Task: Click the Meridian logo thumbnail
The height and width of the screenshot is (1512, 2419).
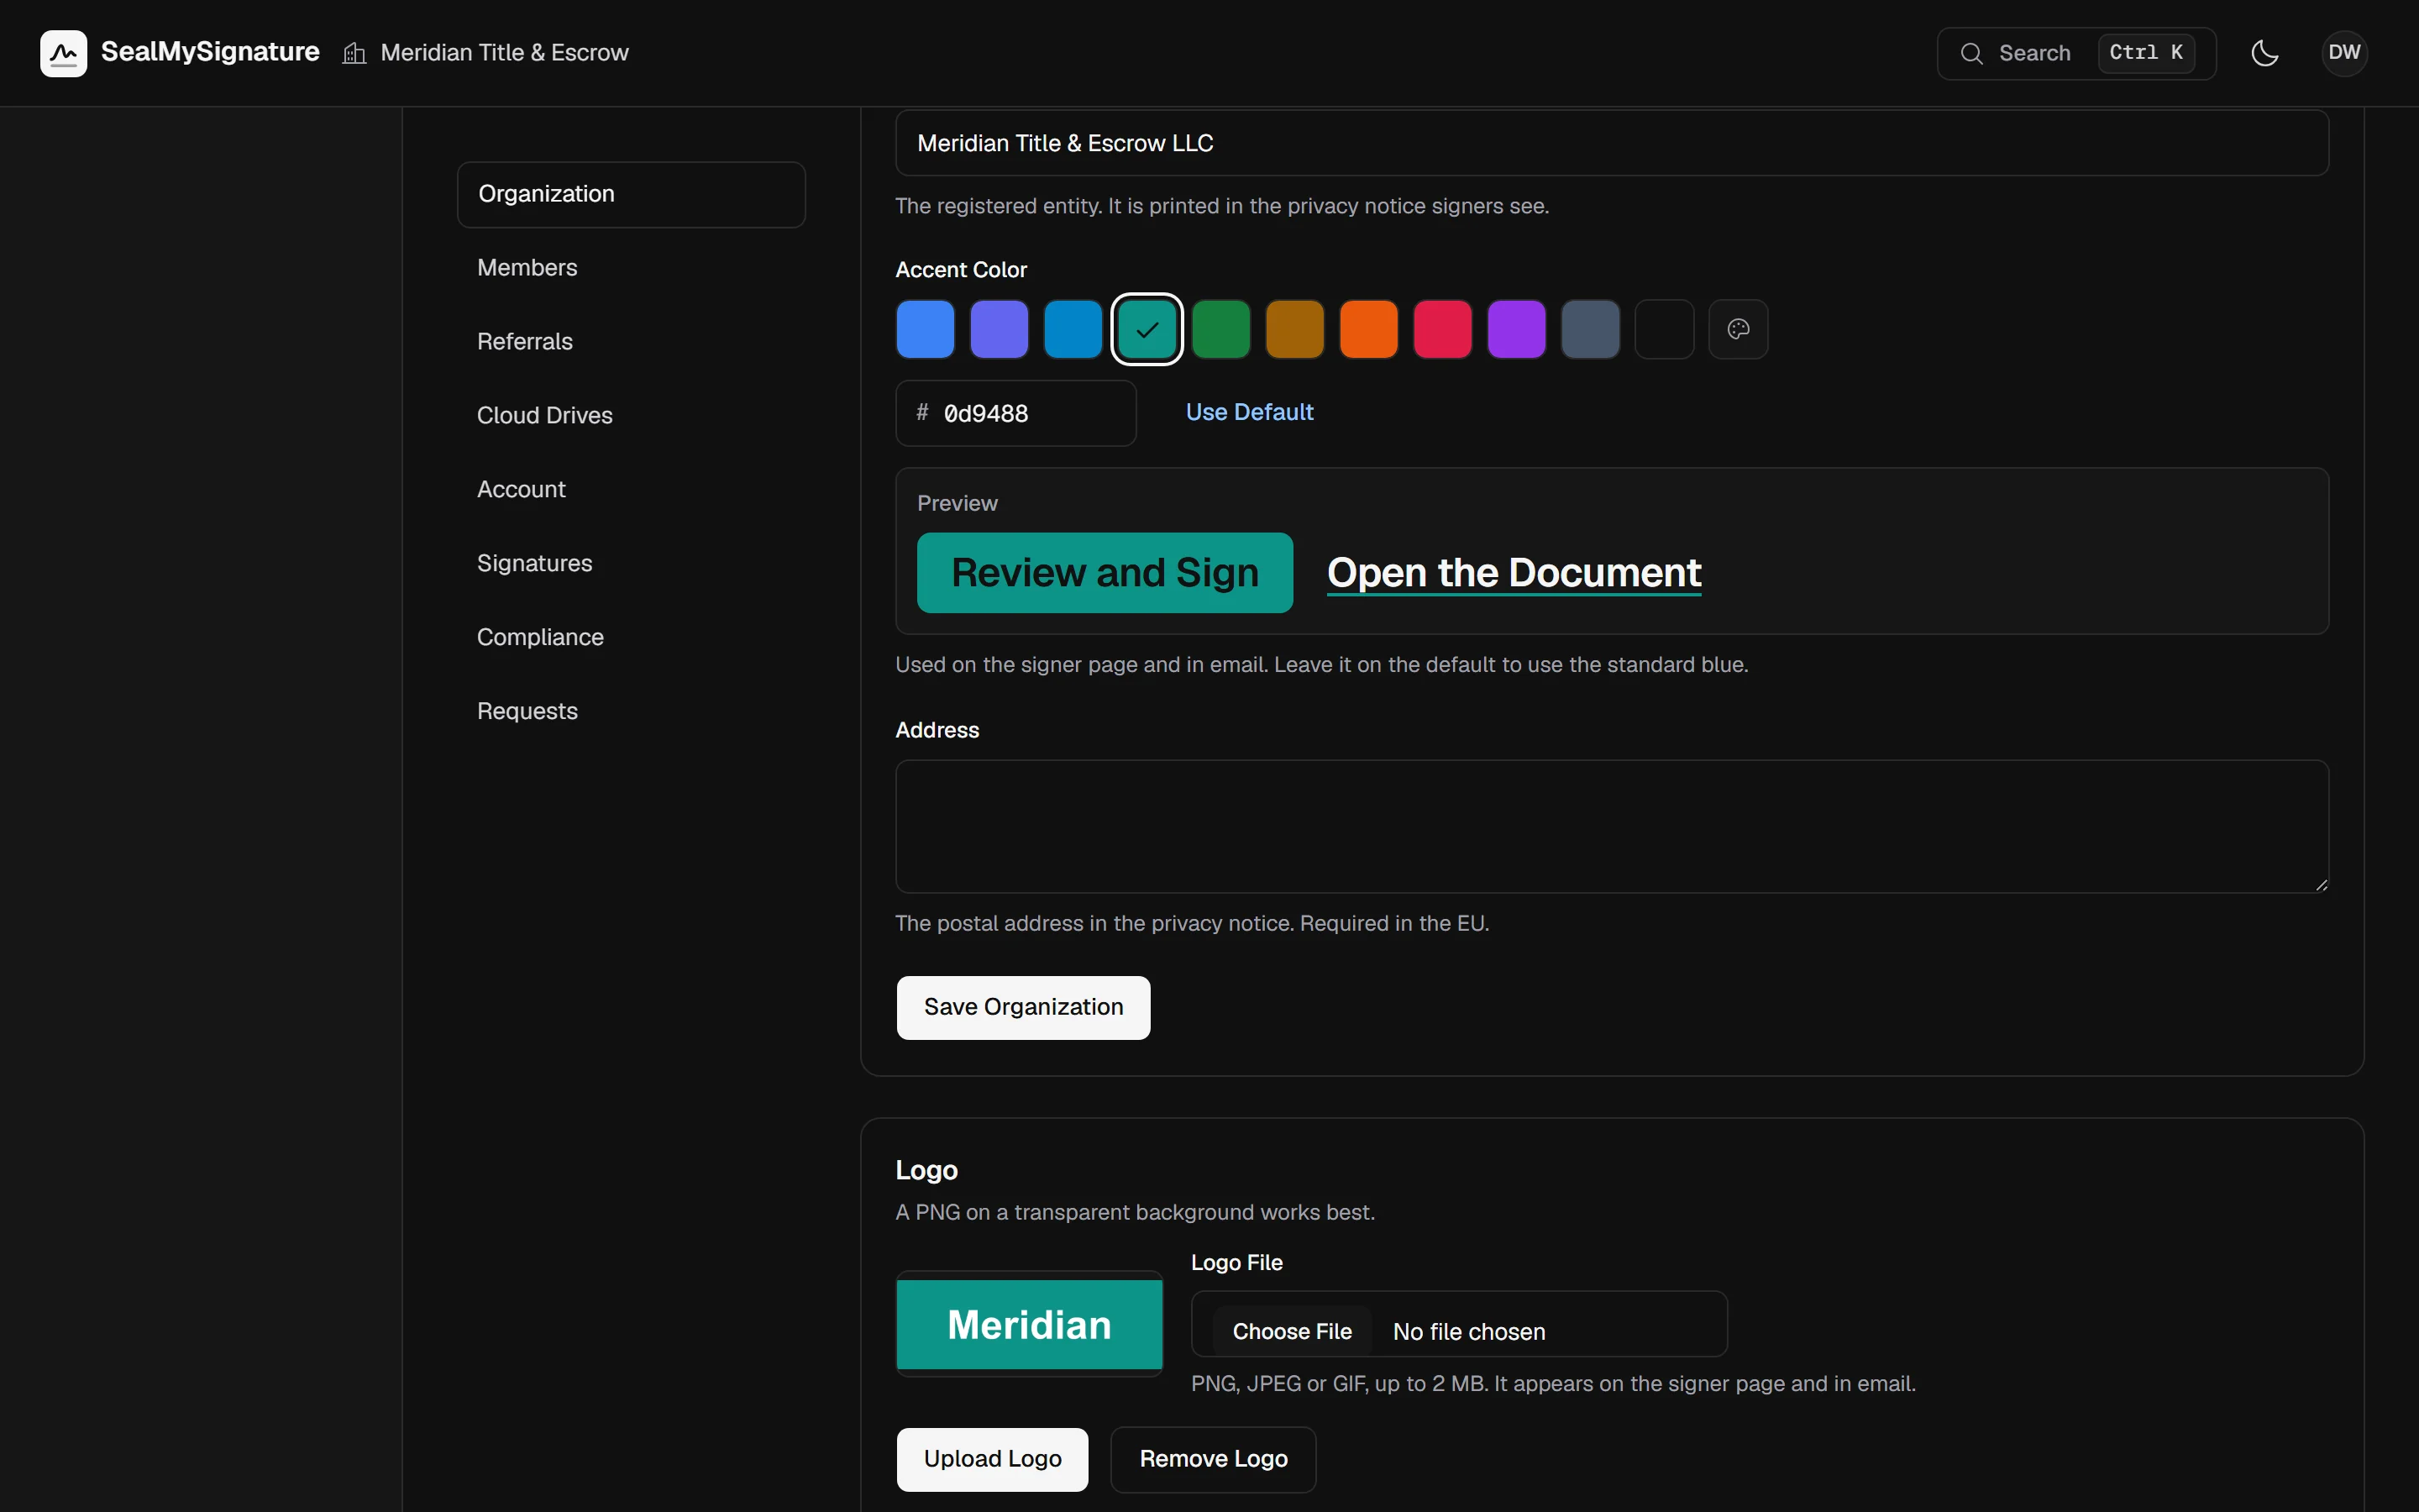Action: click(x=1030, y=1325)
